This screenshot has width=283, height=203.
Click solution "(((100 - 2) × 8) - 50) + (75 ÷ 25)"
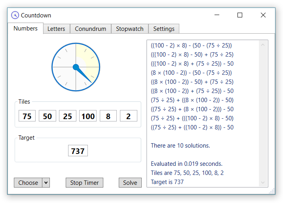pos(192,55)
